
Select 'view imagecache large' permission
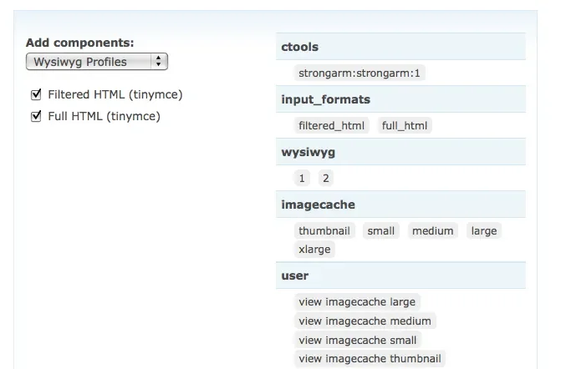coord(357,302)
